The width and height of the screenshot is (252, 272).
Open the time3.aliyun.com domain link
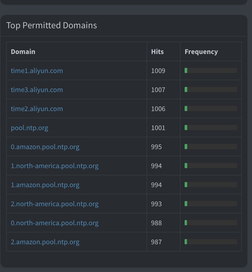37,90
